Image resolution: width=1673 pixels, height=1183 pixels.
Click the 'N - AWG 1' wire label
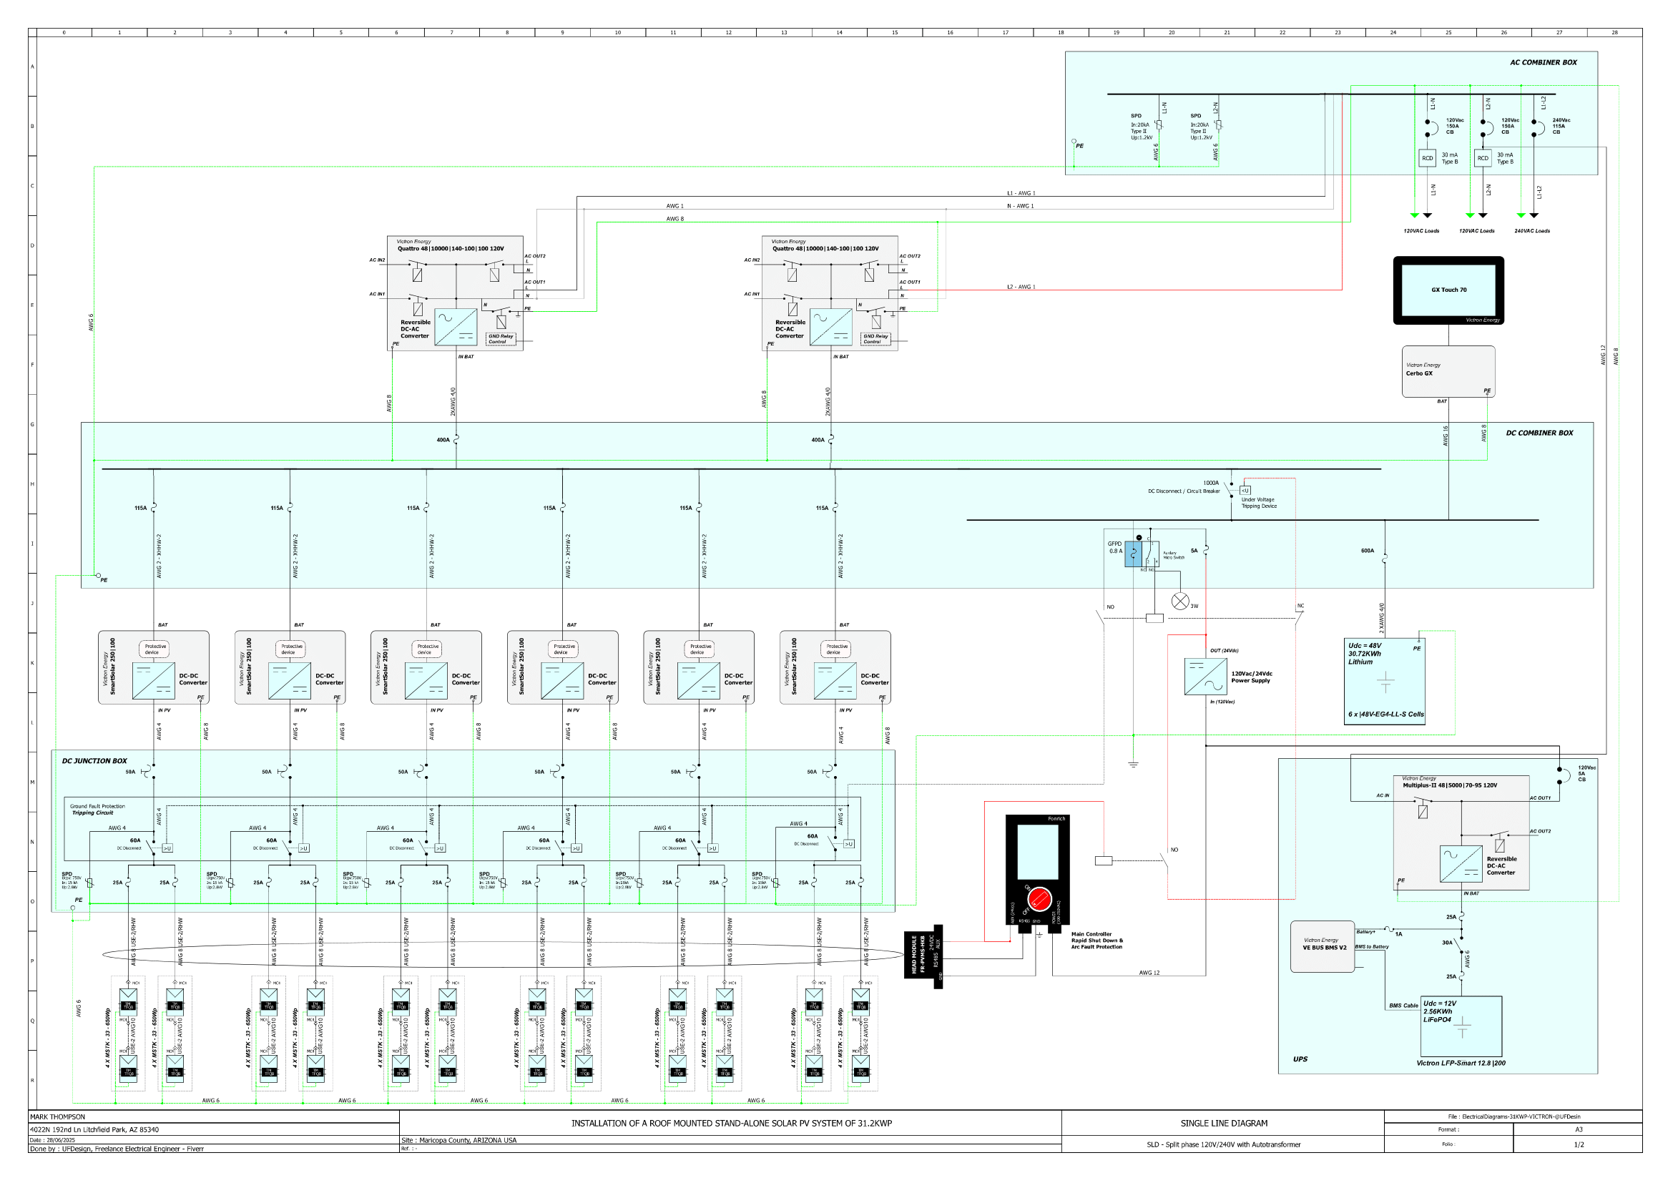tap(1020, 206)
